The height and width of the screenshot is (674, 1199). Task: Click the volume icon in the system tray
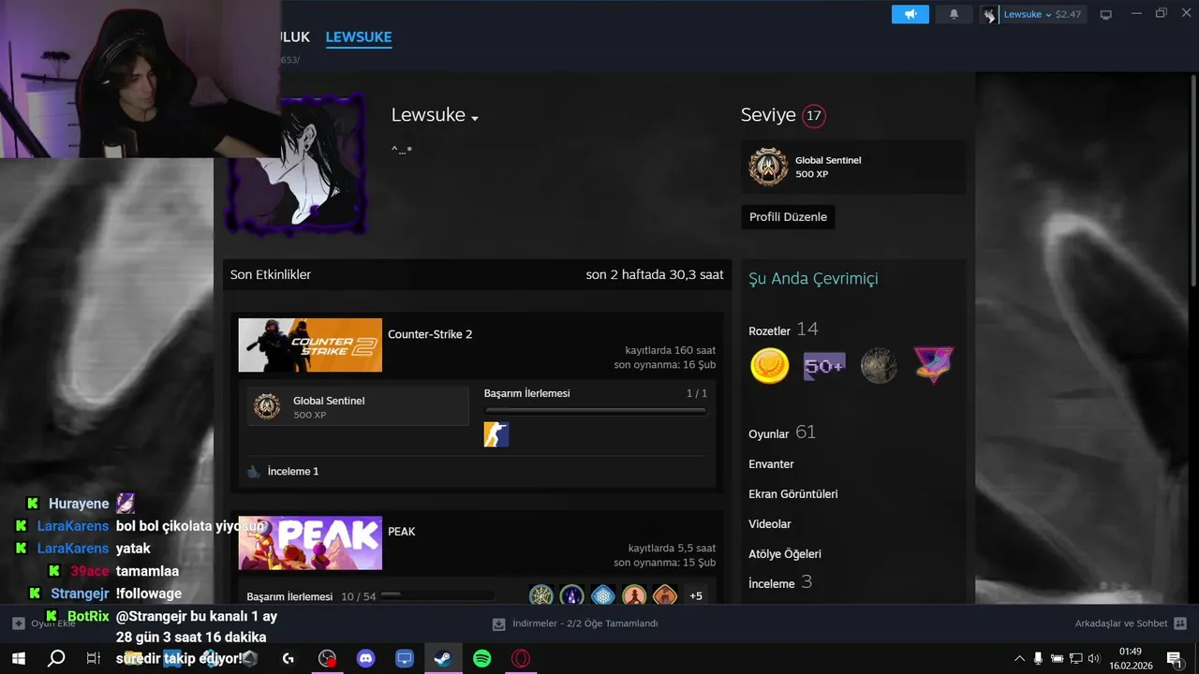pos(1094,659)
